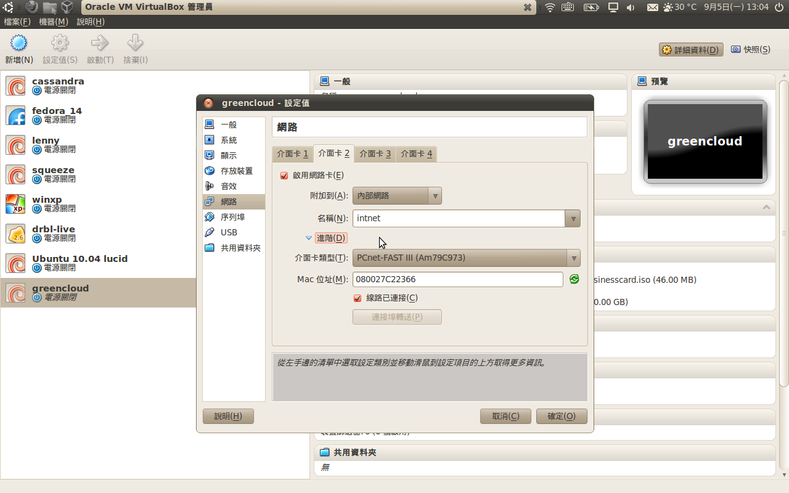Switch to the 介面卡 2 tab
This screenshot has height=493, width=789.
coord(334,153)
